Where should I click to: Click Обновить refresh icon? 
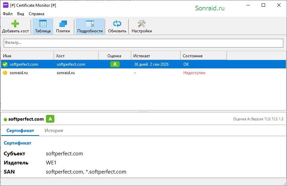point(117,24)
